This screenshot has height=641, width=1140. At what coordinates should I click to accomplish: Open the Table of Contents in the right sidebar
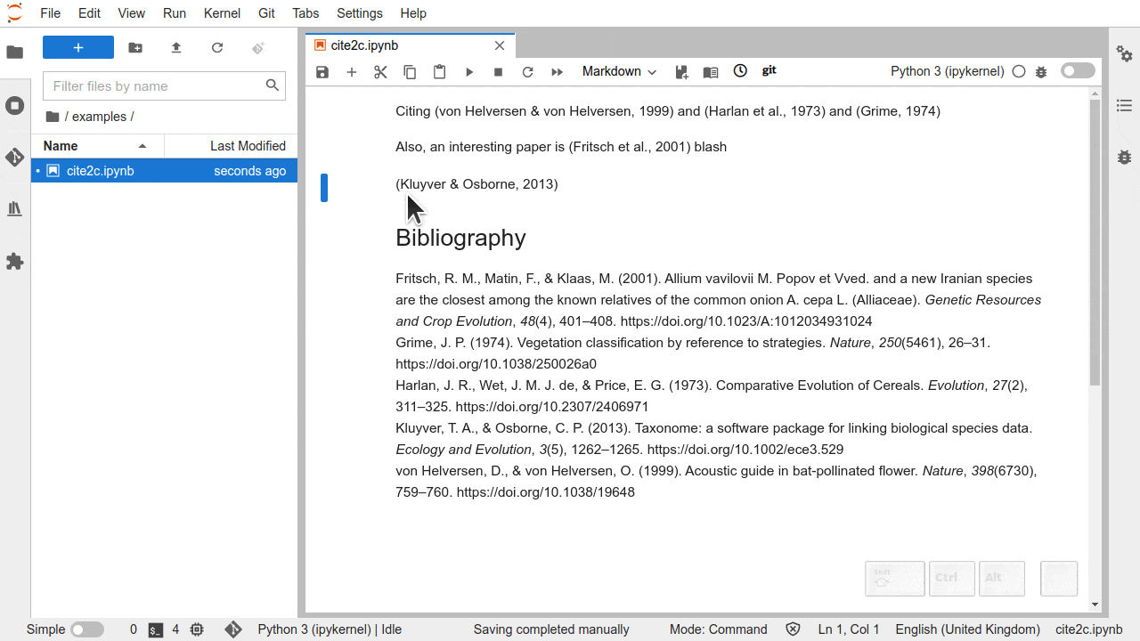click(x=1124, y=105)
